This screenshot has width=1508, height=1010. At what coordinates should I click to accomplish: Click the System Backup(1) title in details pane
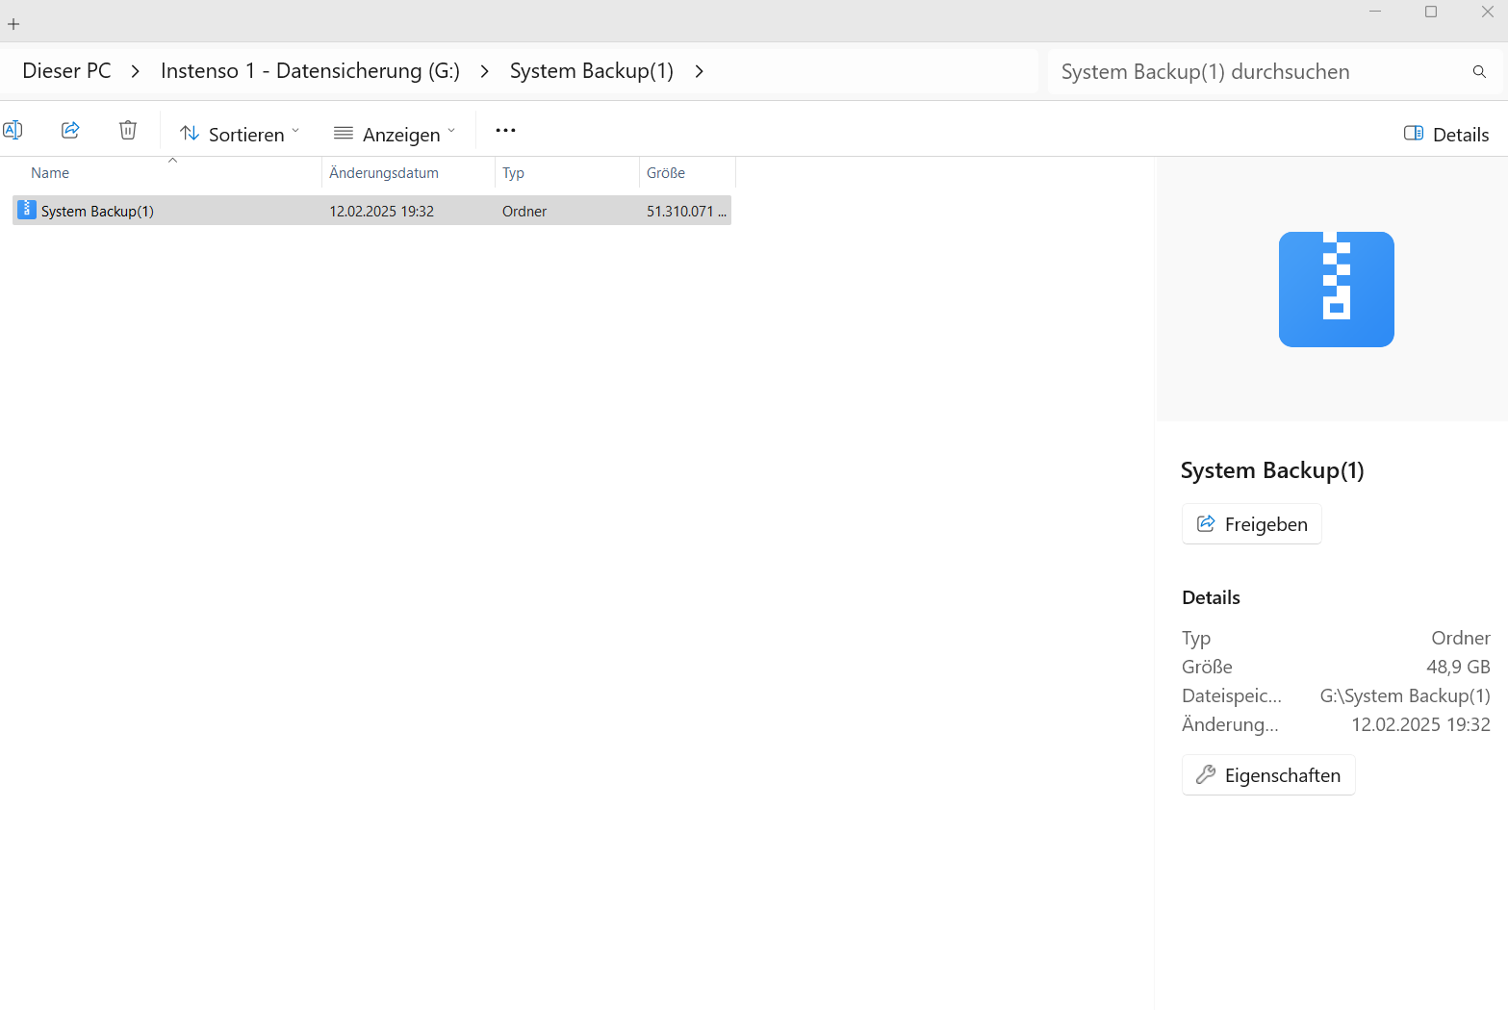[1272, 470]
